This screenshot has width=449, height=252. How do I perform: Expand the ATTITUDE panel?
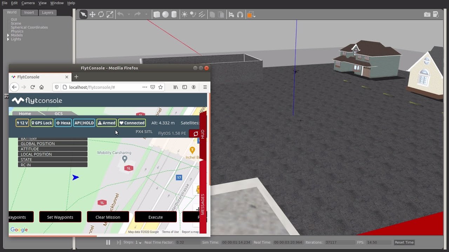[53, 149]
